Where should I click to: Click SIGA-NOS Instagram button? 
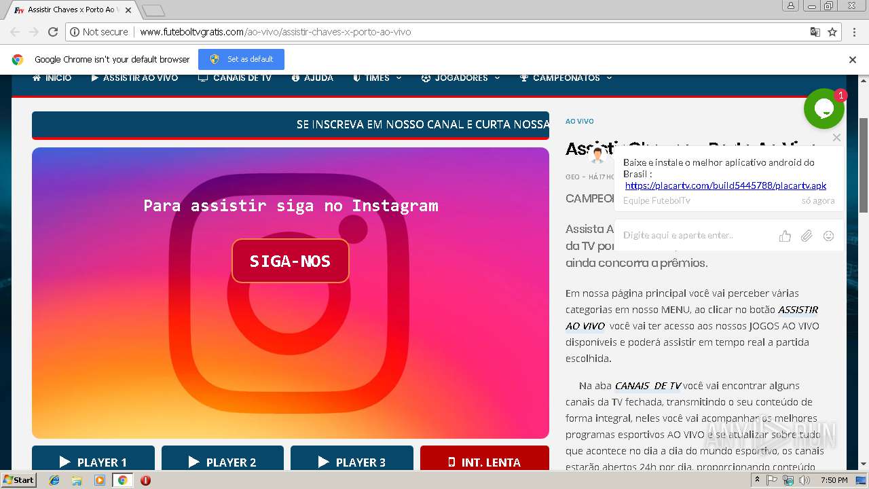click(x=291, y=261)
